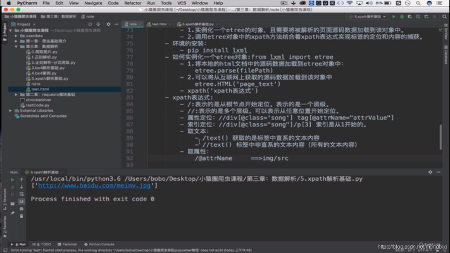The image size is (450, 253).
Task: Select testCode.py in the project tree
Action: (35, 105)
